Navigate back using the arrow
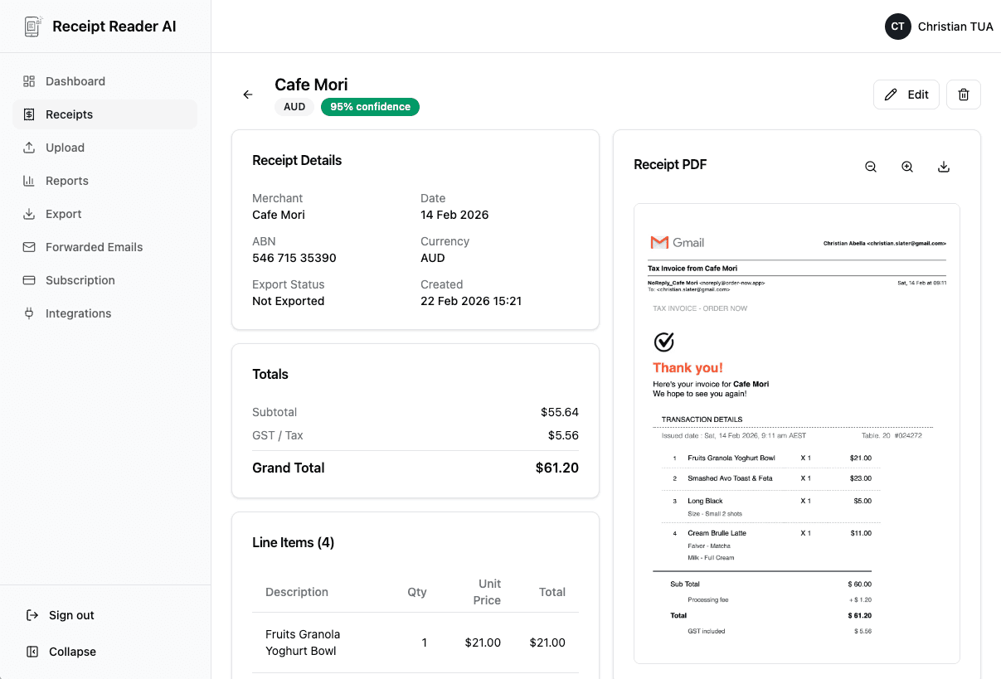This screenshot has width=1001, height=679. point(247,95)
